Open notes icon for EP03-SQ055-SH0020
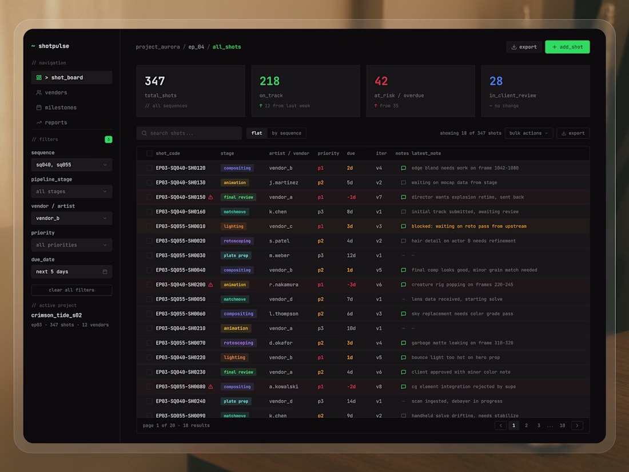 [x=404, y=241]
